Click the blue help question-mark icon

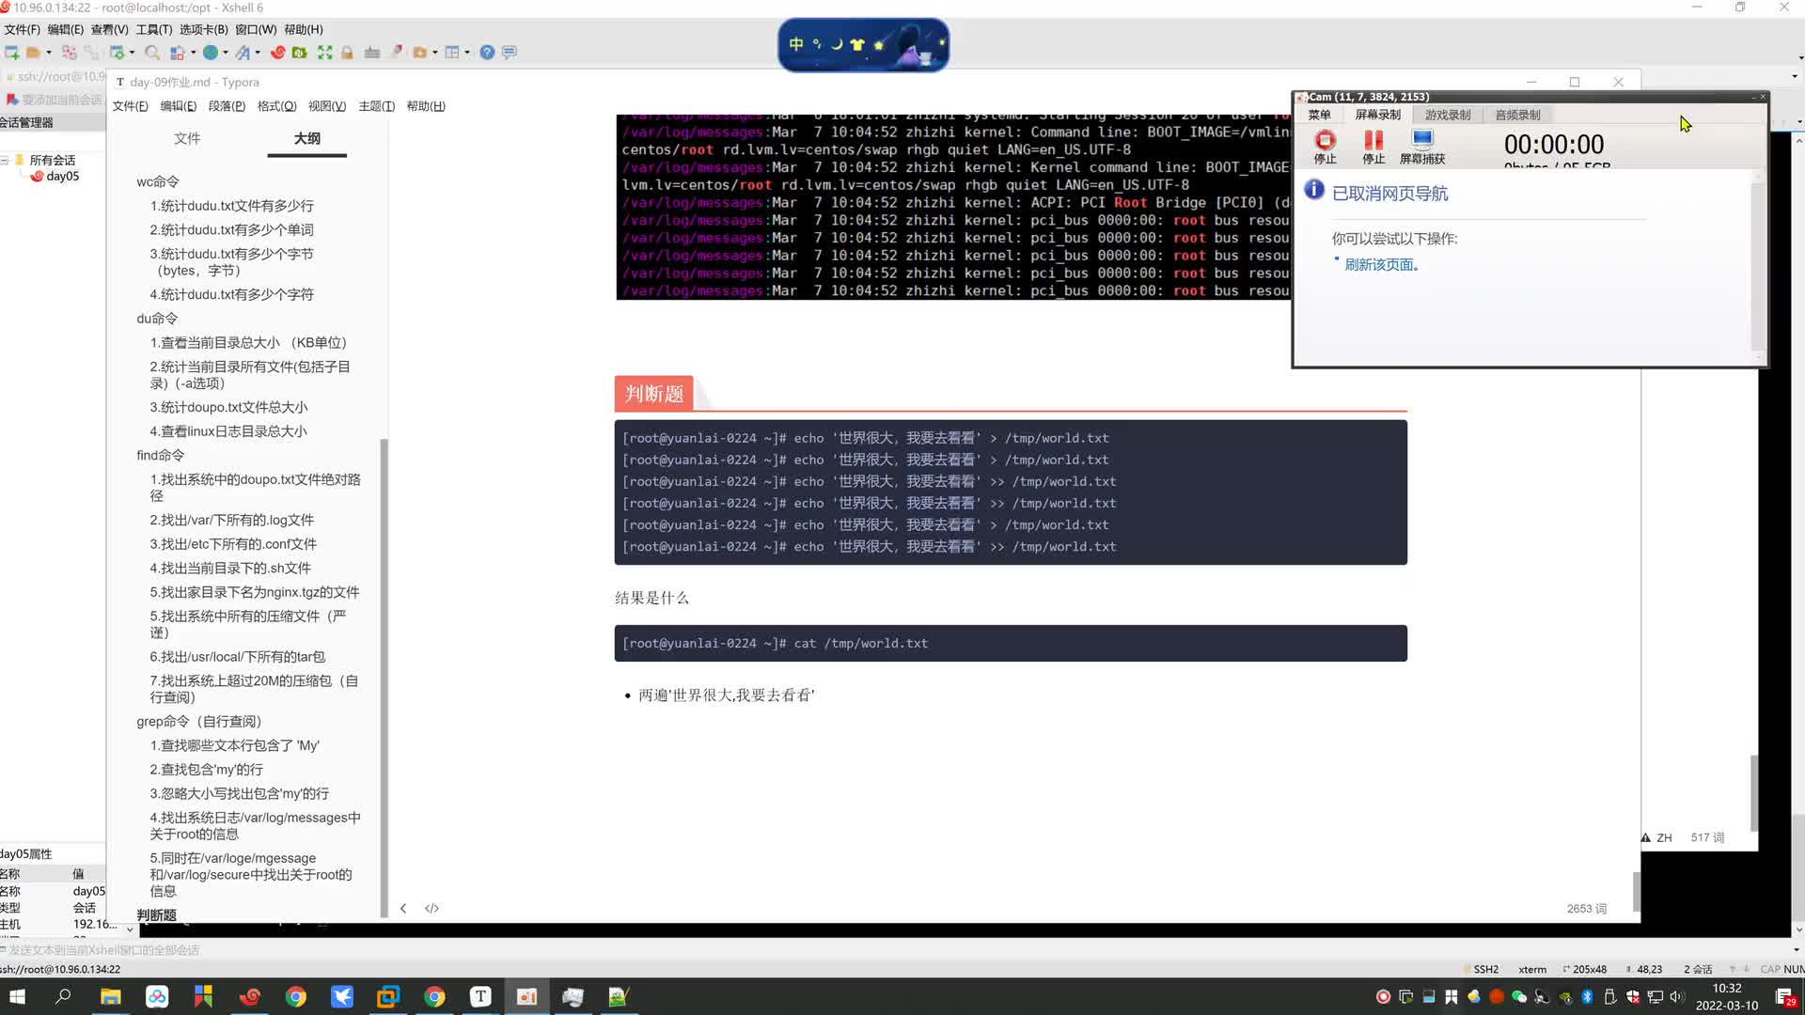click(487, 53)
